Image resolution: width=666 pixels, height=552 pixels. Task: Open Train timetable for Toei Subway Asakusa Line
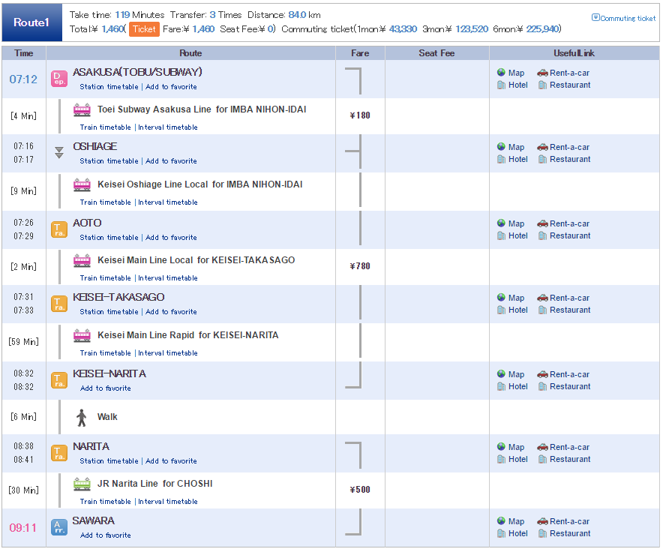pyautogui.click(x=105, y=127)
